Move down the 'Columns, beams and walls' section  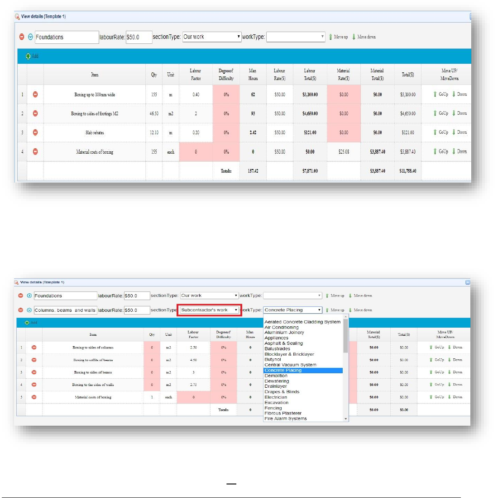tap(360, 310)
